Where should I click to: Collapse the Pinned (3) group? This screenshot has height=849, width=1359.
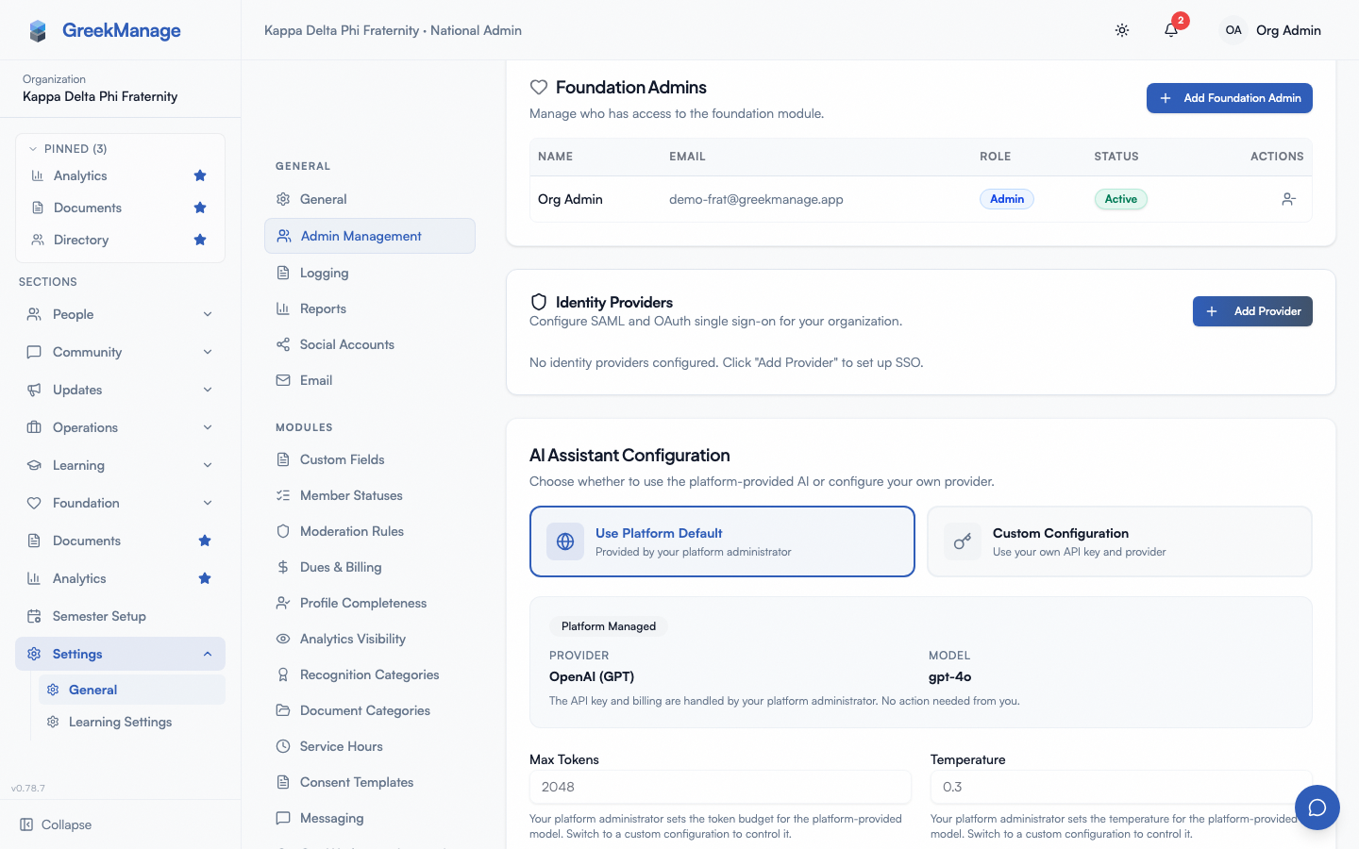point(68,149)
